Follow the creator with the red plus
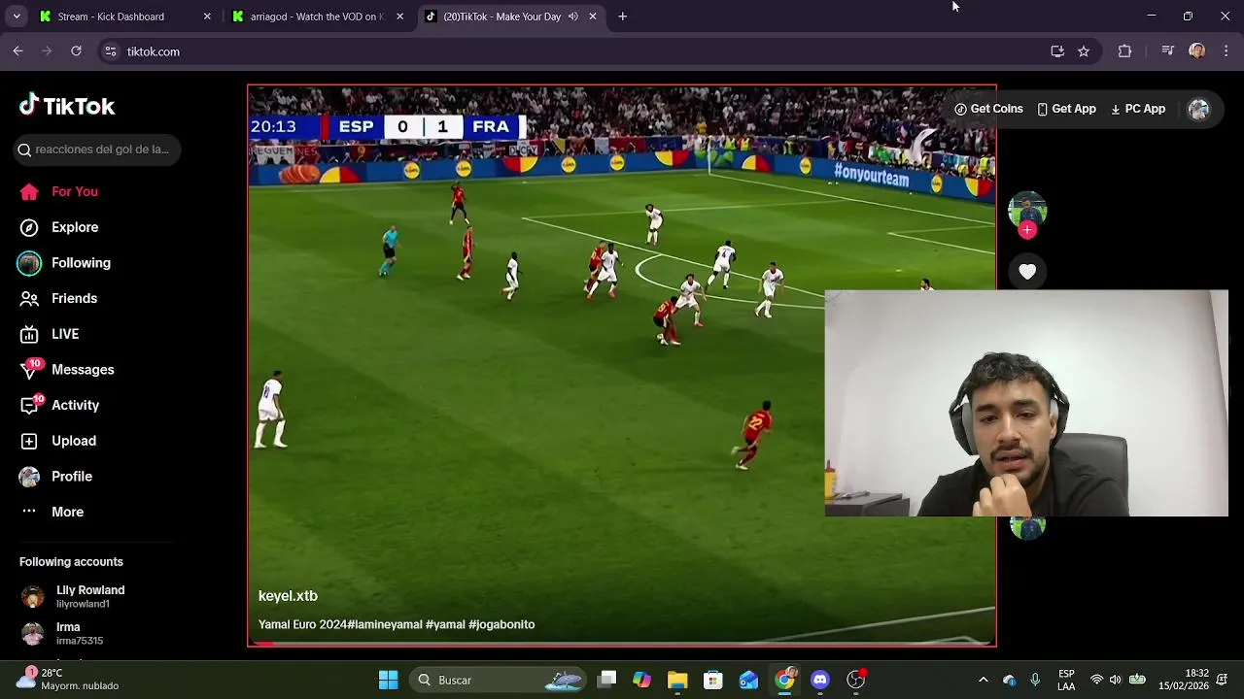 (1027, 230)
